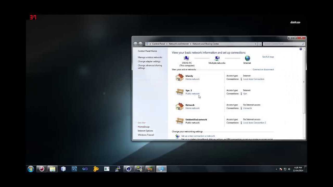Image resolution: width=333 pixels, height=187 pixels.
Task: Open the Hamachi connection link
Action: pyautogui.click(x=247, y=108)
